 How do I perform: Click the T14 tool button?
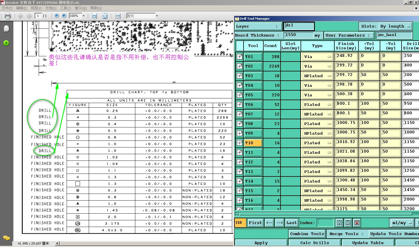[253, 181]
